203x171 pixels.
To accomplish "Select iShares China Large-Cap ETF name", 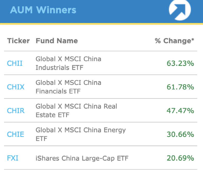I will [x=82, y=158].
